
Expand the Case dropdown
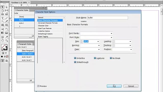pos(99,49)
